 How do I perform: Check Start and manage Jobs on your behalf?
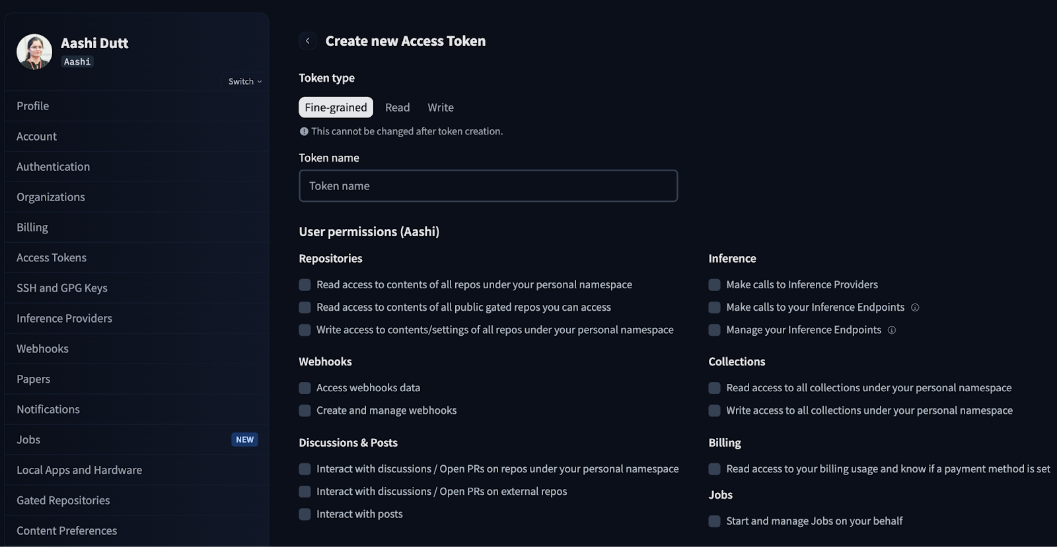pos(714,521)
